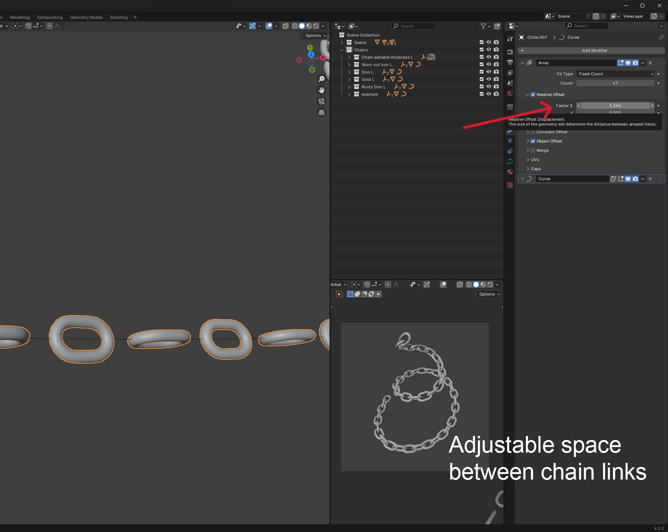Image resolution: width=668 pixels, height=532 pixels.
Task: Click the Count field showing 47
Action: pos(615,83)
